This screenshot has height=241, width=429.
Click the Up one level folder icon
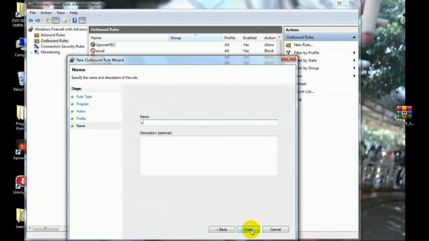click(x=48, y=21)
